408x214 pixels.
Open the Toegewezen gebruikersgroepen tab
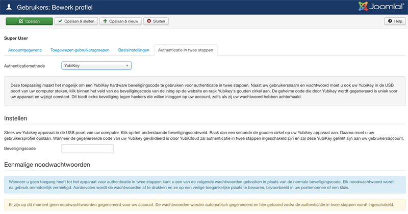80,50
